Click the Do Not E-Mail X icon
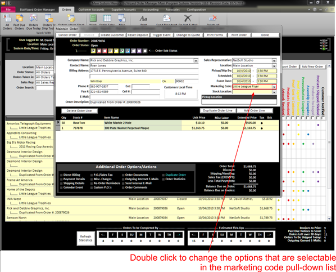The height and width of the screenshot is (272, 336). (188, 18)
